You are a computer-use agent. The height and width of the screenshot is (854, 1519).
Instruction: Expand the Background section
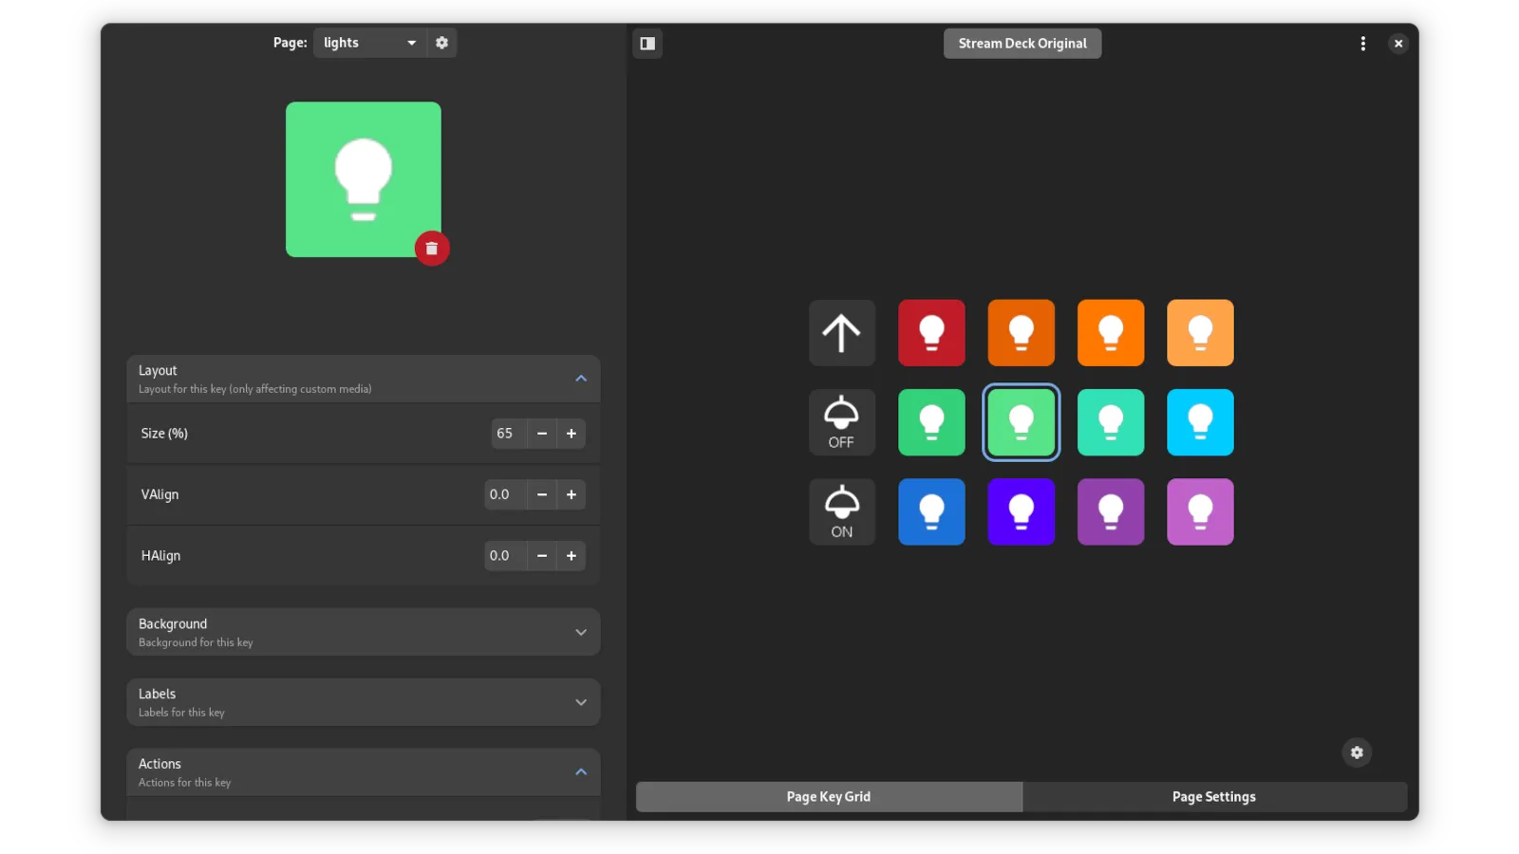tap(581, 632)
